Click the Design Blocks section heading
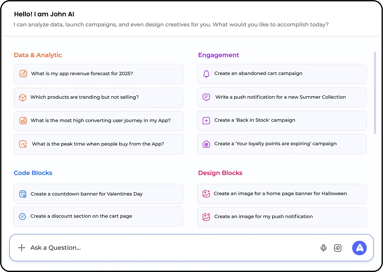 (x=220, y=173)
